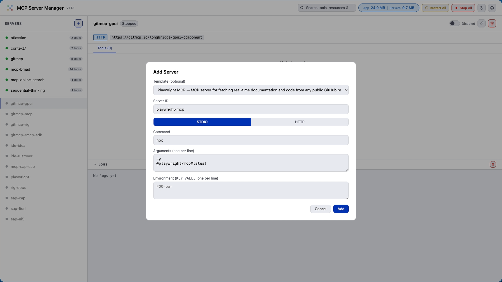This screenshot has width=502, height=282.
Task: Cancel the Add Server dialog
Action: [x=320, y=209]
